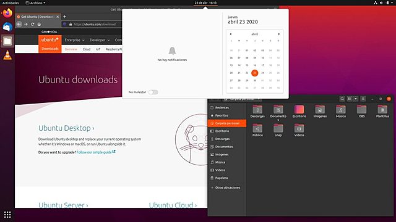Select Música in Files sidebar
This screenshot has width=396, height=222.
click(x=227, y=162)
